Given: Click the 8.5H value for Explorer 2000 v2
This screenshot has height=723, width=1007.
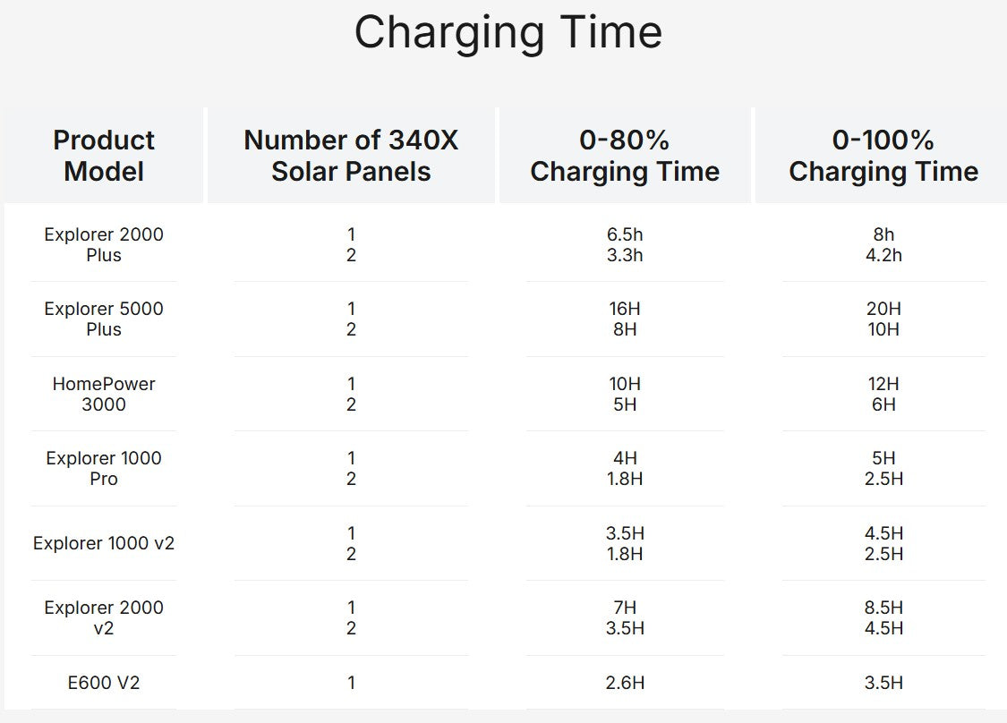Looking at the screenshot, I should (x=883, y=608).
